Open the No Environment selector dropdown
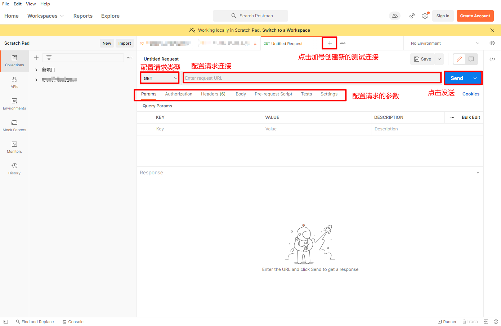The width and height of the screenshot is (501, 326). 445,43
